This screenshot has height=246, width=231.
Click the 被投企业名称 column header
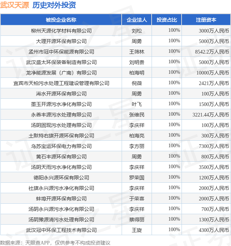[x=61, y=20]
